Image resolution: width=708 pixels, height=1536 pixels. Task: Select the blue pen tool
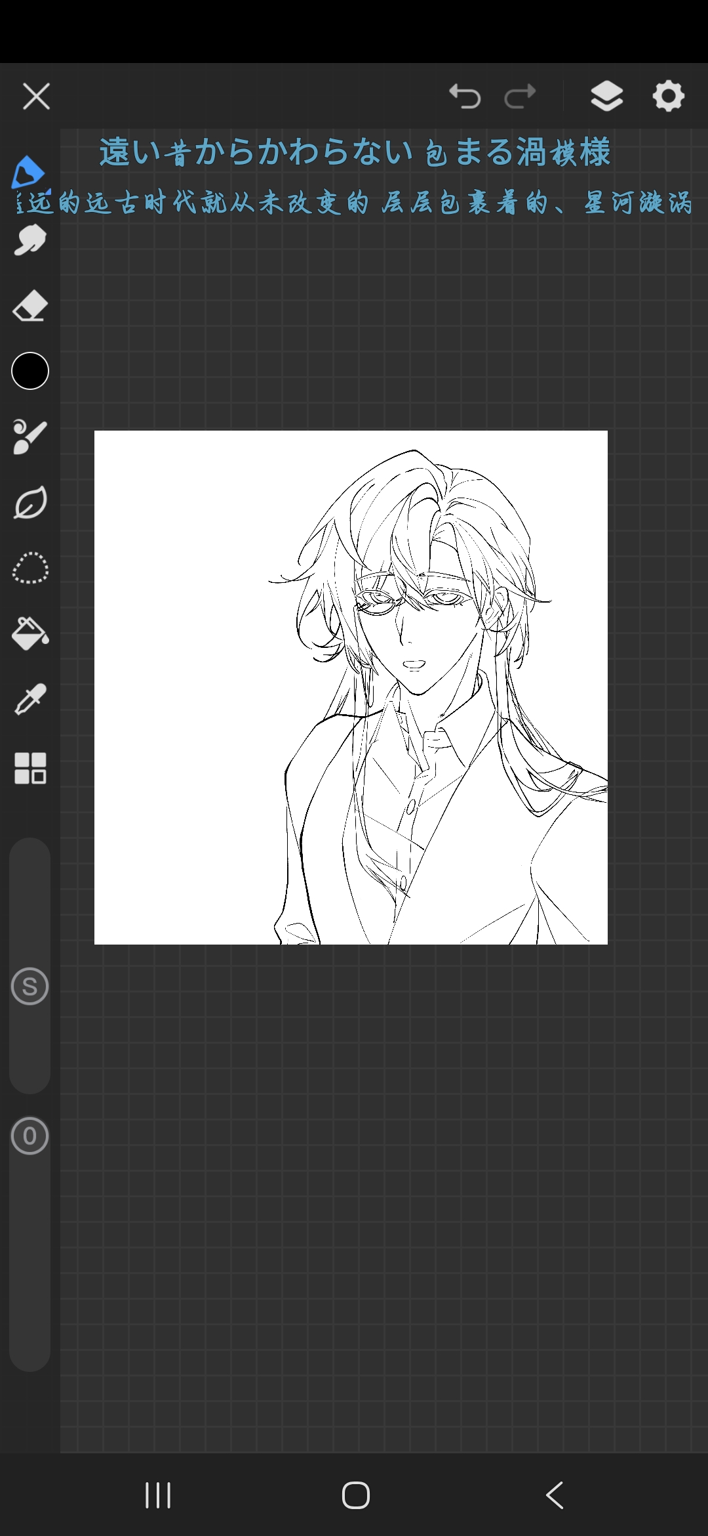[x=28, y=172]
